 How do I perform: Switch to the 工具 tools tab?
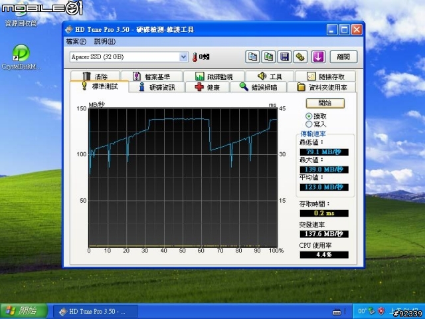click(270, 76)
